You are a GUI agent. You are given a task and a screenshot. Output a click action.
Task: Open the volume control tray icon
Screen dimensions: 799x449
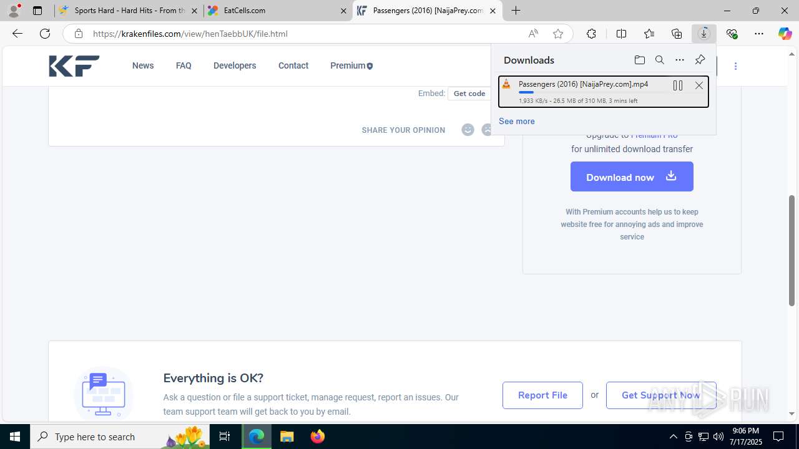[x=718, y=437]
